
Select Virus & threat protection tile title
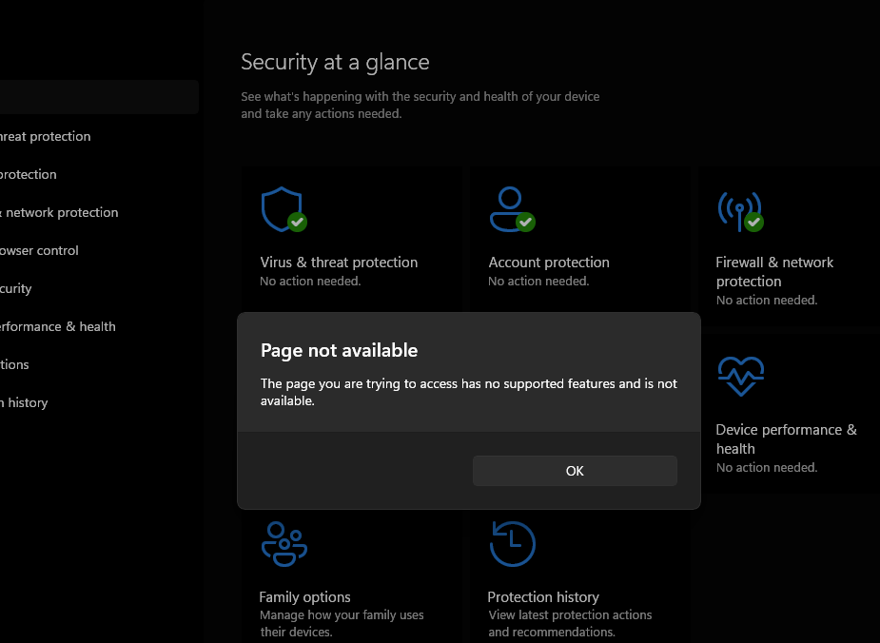click(339, 262)
